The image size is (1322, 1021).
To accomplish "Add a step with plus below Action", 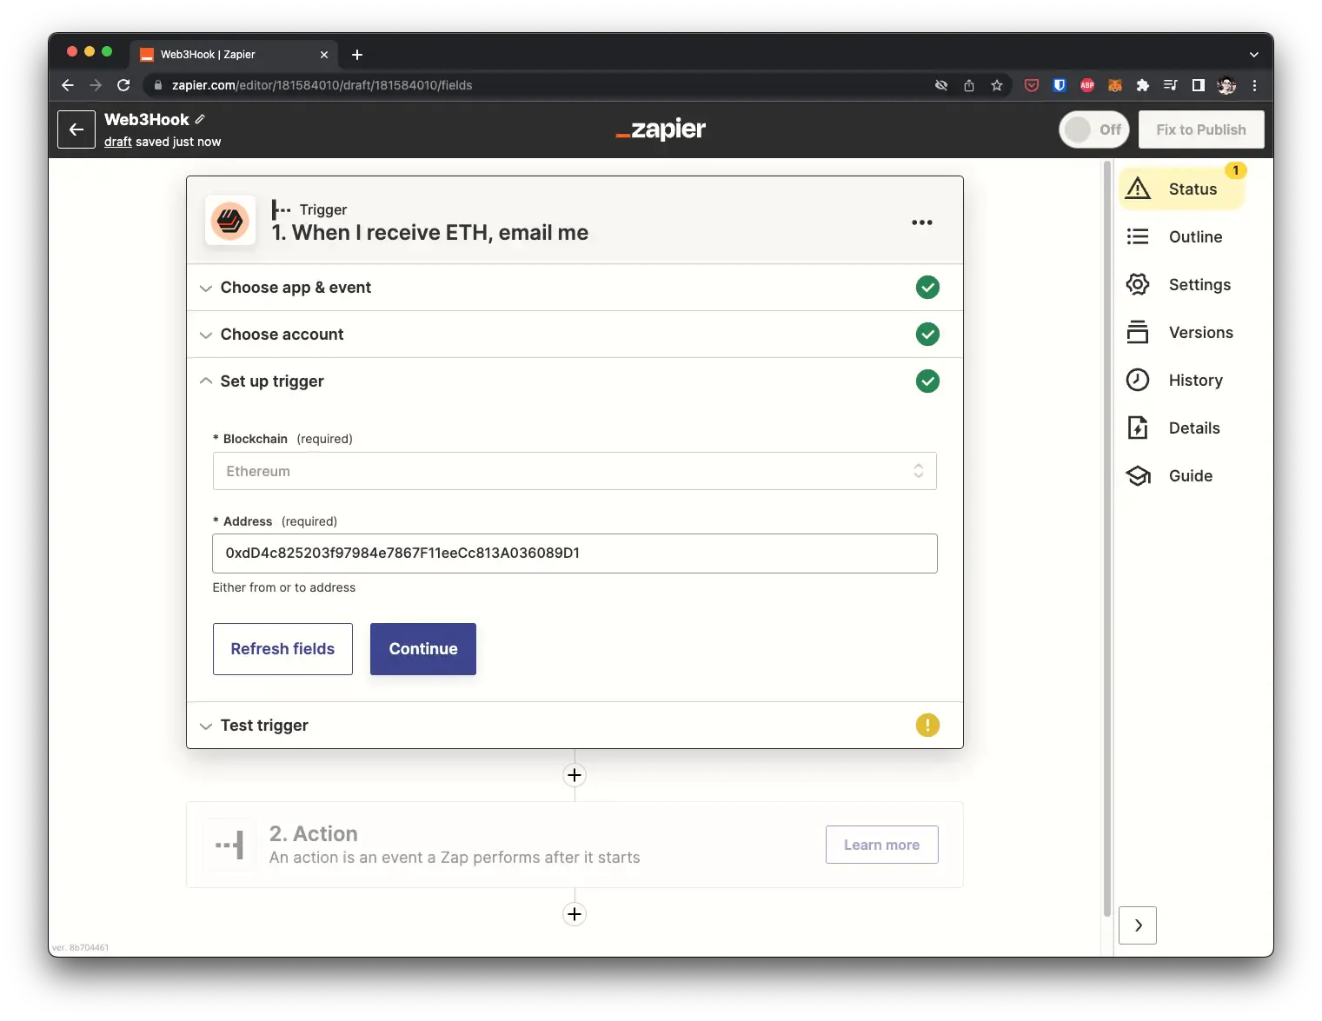I will tap(575, 914).
